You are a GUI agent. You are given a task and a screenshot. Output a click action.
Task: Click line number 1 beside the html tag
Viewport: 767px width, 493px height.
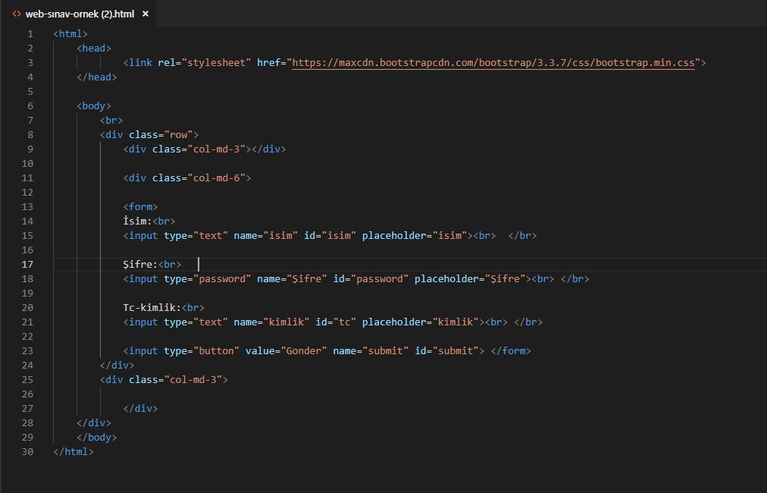click(30, 33)
